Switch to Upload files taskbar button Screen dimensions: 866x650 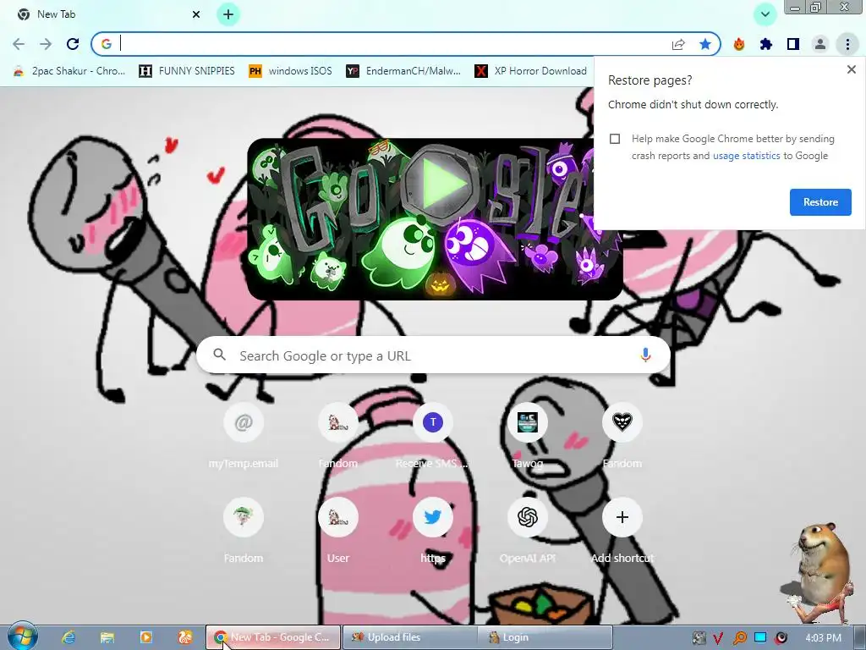click(410, 637)
